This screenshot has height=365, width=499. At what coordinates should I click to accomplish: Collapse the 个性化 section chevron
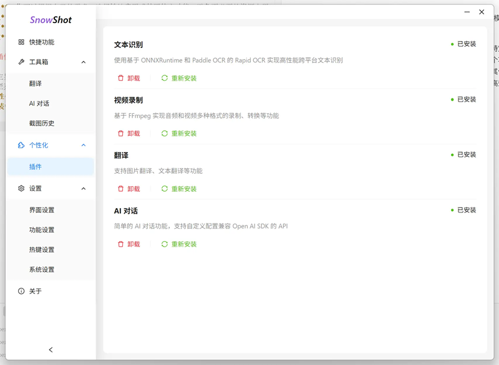(x=84, y=145)
